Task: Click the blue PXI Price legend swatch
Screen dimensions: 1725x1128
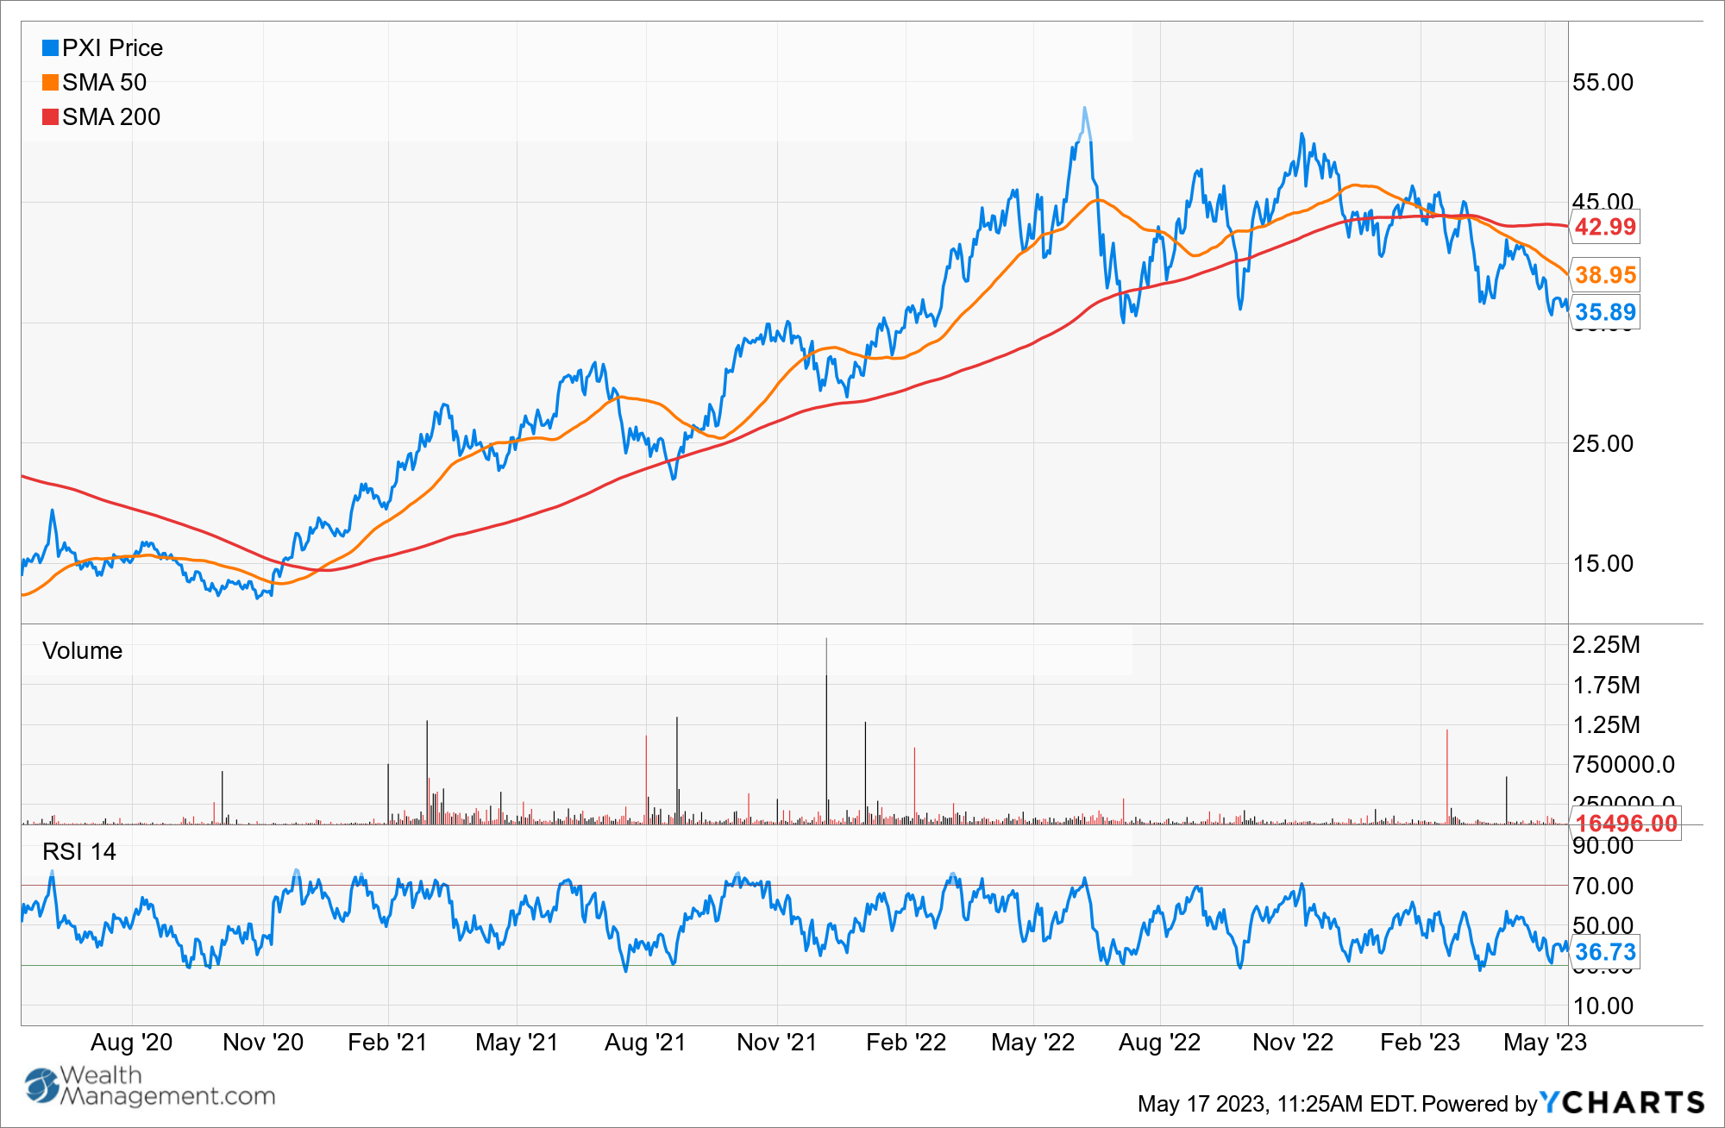Action: tap(50, 48)
